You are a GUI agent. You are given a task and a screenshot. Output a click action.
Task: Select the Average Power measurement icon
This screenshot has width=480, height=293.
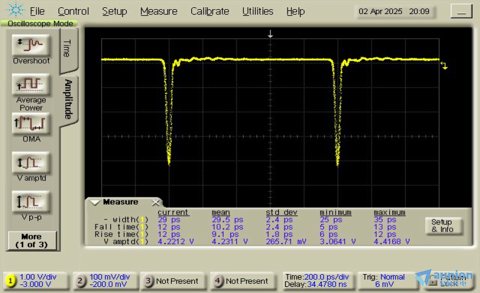[x=31, y=84]
